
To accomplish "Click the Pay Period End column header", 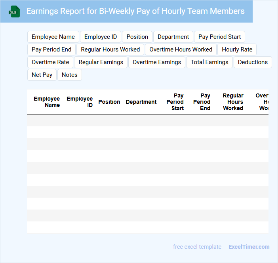I will point(202,102).
